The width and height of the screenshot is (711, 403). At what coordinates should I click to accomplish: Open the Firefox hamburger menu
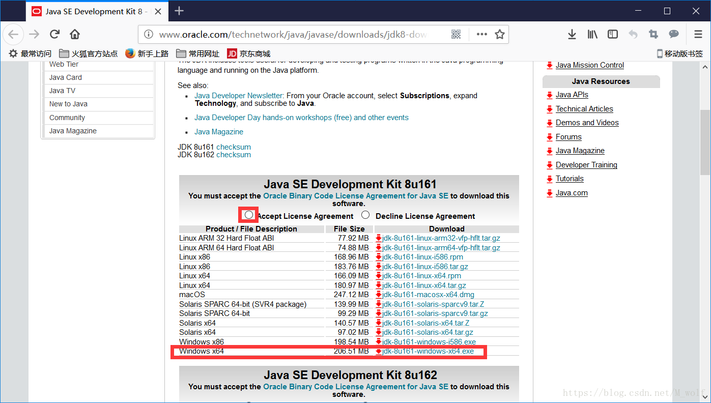point(698,34)
